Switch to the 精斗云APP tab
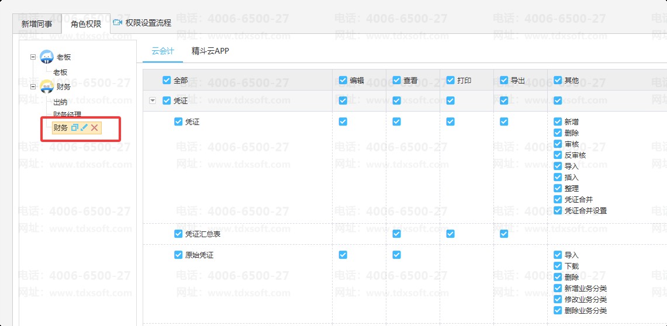This screenshot has width=667, height=326. point(210,51)
